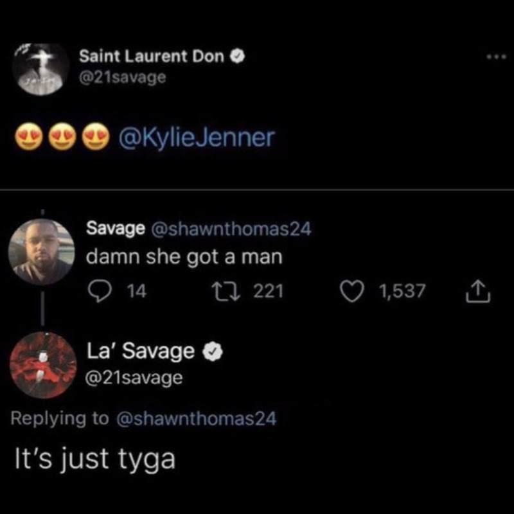Share the shawnthomas24 tweet
514x514 pixels.
pos(478,292)
